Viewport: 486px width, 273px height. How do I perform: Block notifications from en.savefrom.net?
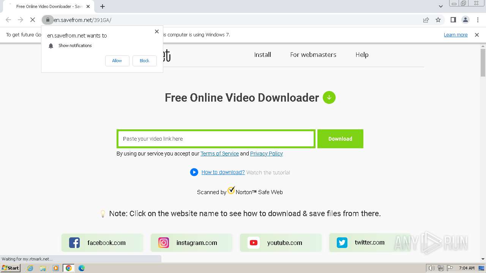144,61
